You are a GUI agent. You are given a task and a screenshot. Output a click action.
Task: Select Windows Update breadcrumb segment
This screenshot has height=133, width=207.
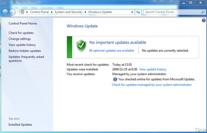[x=100, y=12]
